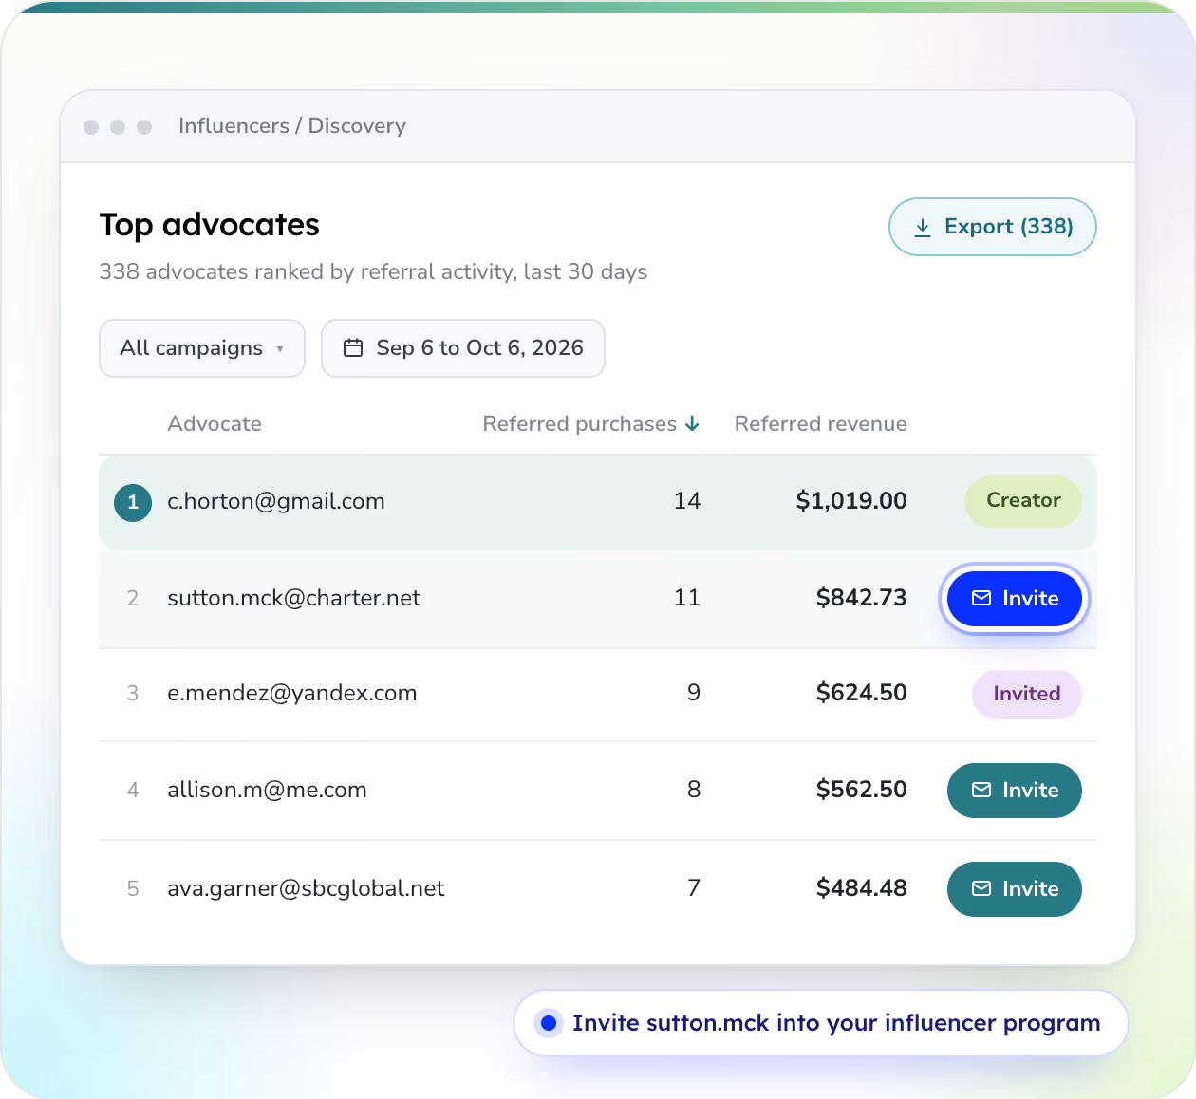Click $1,019.00 revenue value

[x=851, y=501]
